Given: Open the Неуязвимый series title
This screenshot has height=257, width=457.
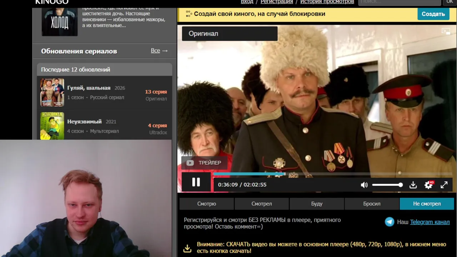Looking at the screenshot, I should tap(85, 121).
